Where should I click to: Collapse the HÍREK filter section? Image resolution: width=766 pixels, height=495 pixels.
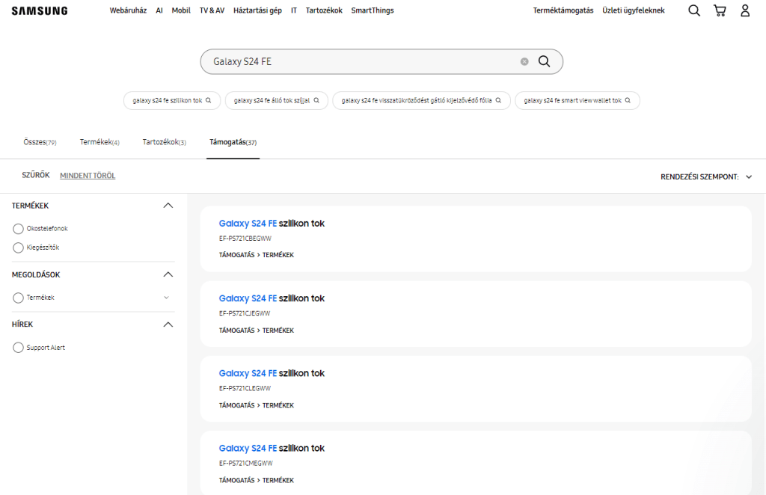pos(168,325)
